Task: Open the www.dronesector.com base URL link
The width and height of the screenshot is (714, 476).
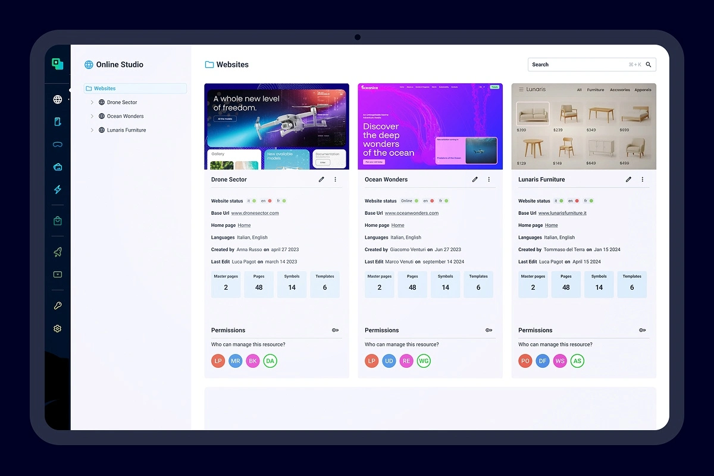Action: (255, 213)
